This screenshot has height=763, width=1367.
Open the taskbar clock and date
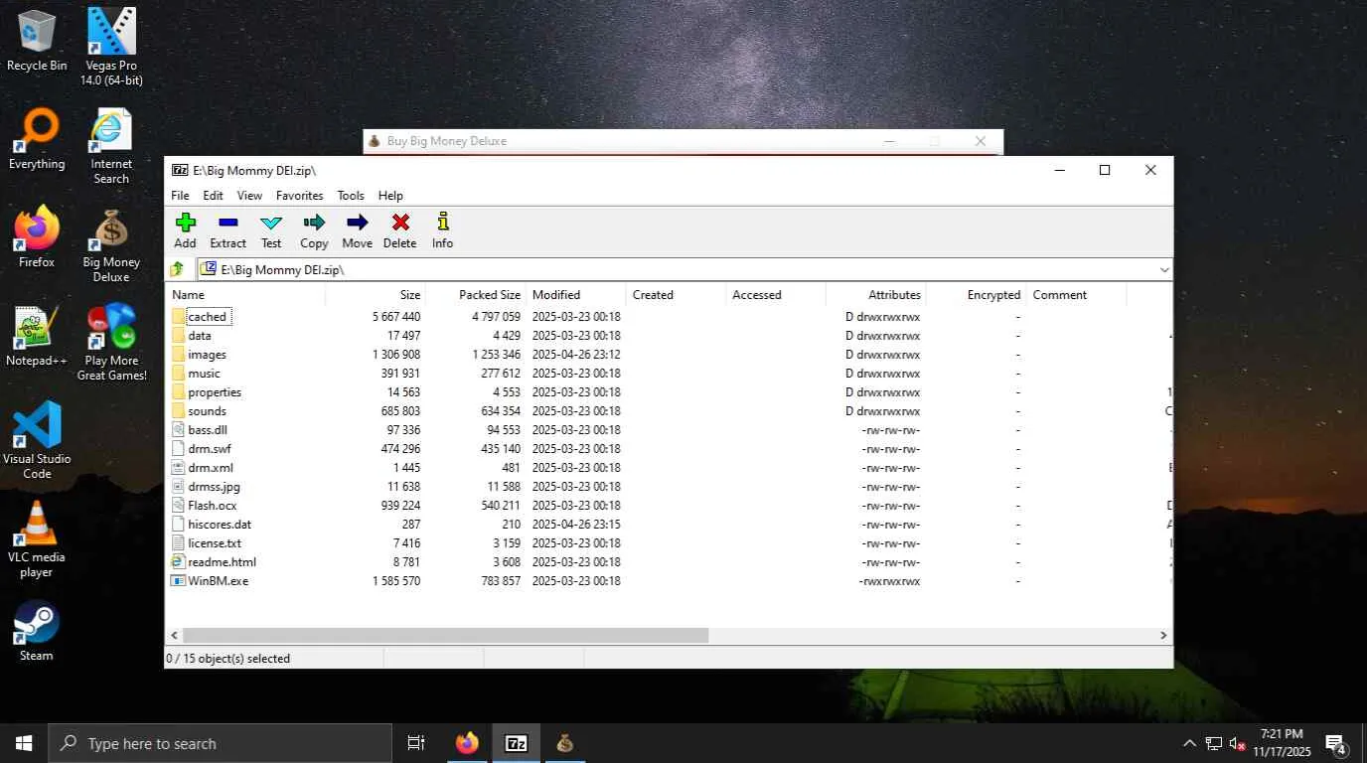click(1282, 743)
